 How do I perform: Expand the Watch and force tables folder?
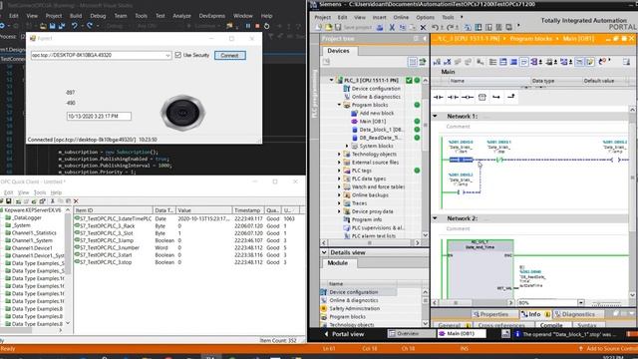click(x=339, y=186)
